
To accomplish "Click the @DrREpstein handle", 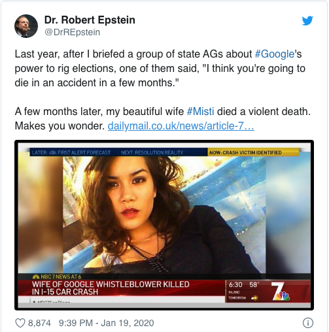I will (73, 32).
